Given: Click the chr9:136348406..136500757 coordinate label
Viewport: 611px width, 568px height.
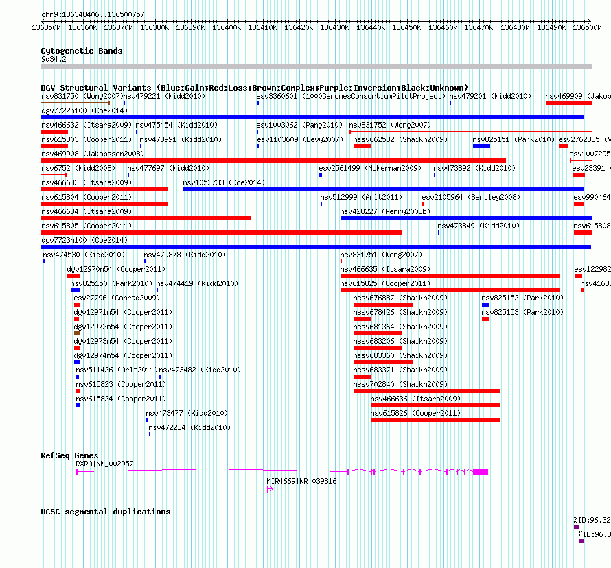Looking at the screenshot, I should click(x=93, y=14).
